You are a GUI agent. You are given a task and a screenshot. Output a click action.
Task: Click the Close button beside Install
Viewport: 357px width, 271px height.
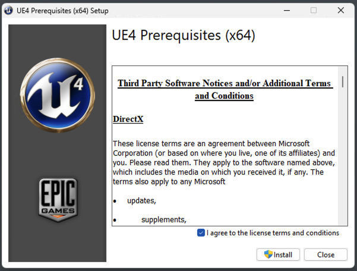point(326,254)
